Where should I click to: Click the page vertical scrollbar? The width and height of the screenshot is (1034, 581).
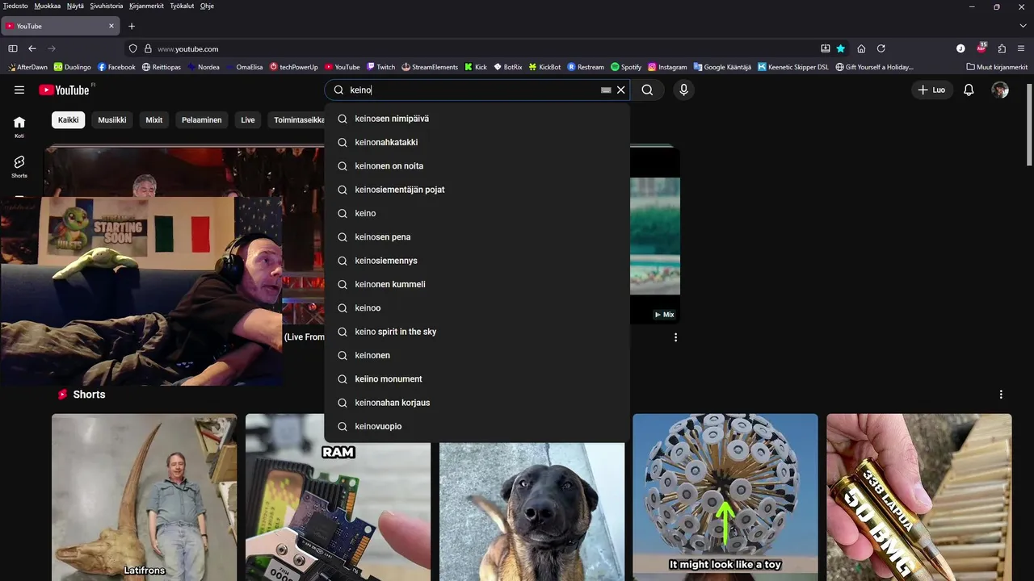click(1029, 123)
